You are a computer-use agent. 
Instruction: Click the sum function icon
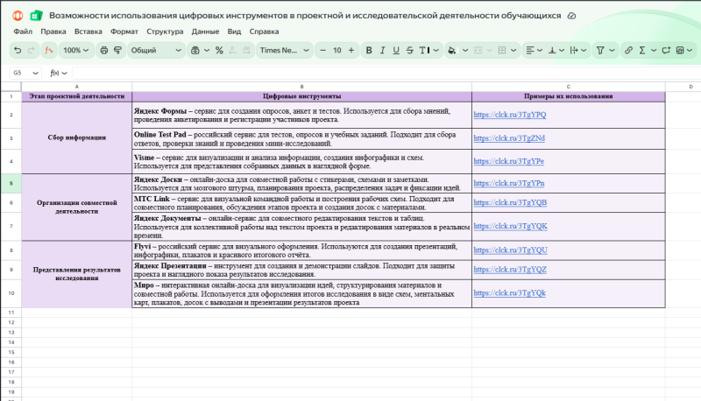click(642, 51)
